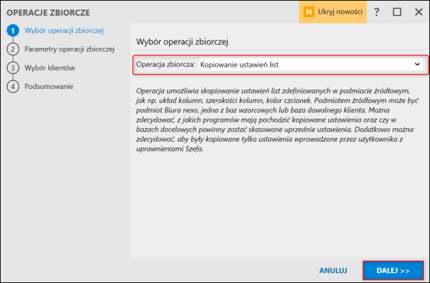Click the 'Wybór operacji zbiorczej' panel heading

[183, 42]
